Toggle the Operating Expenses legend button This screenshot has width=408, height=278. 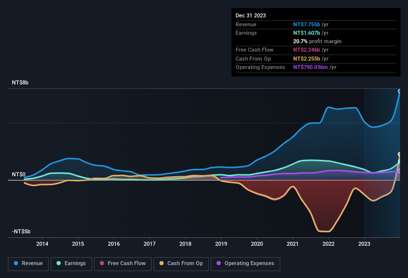245,264
